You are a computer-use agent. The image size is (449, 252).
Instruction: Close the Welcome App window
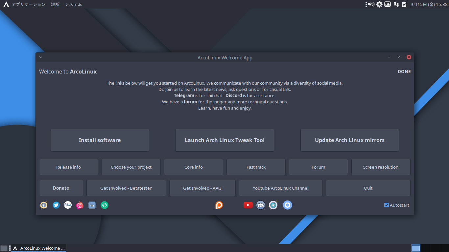point(409,57)
